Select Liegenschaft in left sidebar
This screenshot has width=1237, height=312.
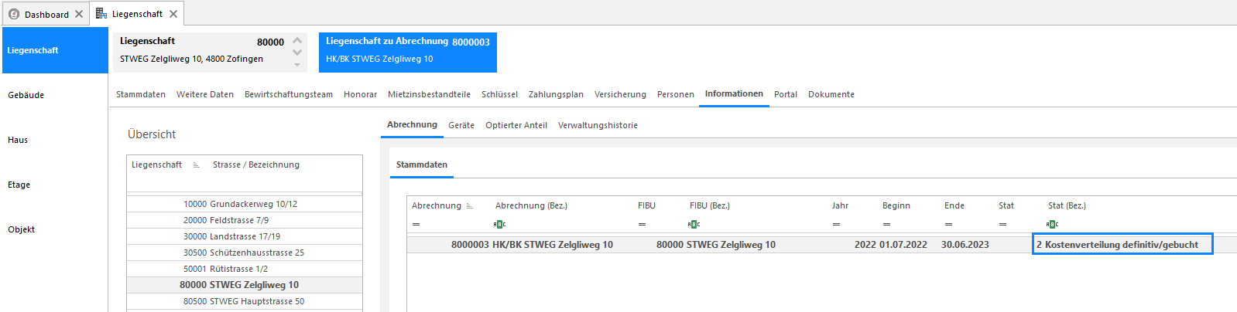55,50
